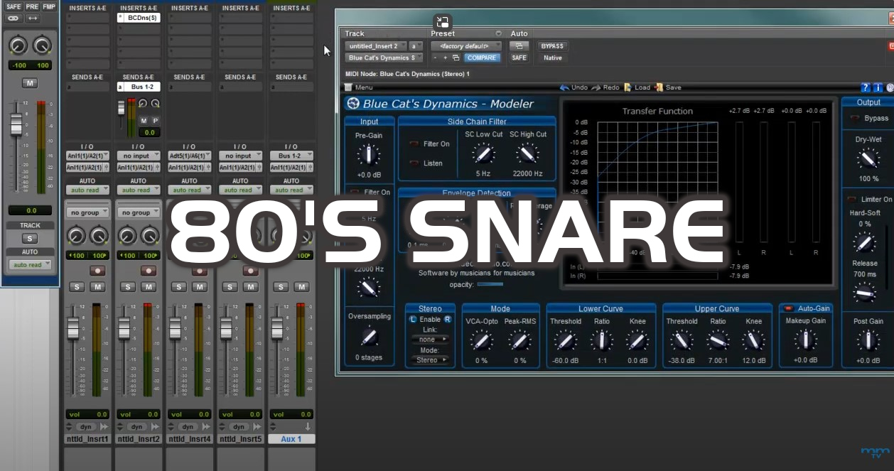Click the VCA-Opto mode knob
894x471 pixels.
tap(481, 341)
